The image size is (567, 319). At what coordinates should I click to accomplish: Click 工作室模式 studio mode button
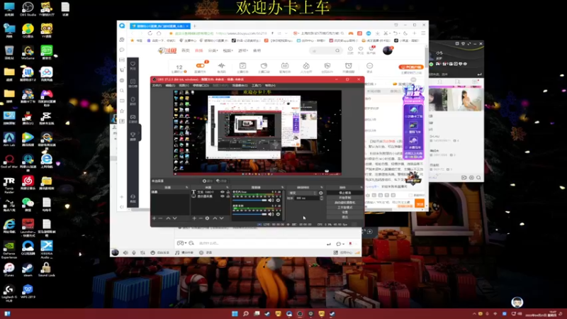tap(345, 207)
